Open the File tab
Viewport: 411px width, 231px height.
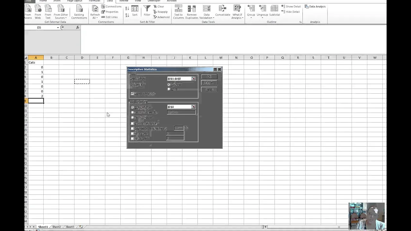tap(29, 1)
